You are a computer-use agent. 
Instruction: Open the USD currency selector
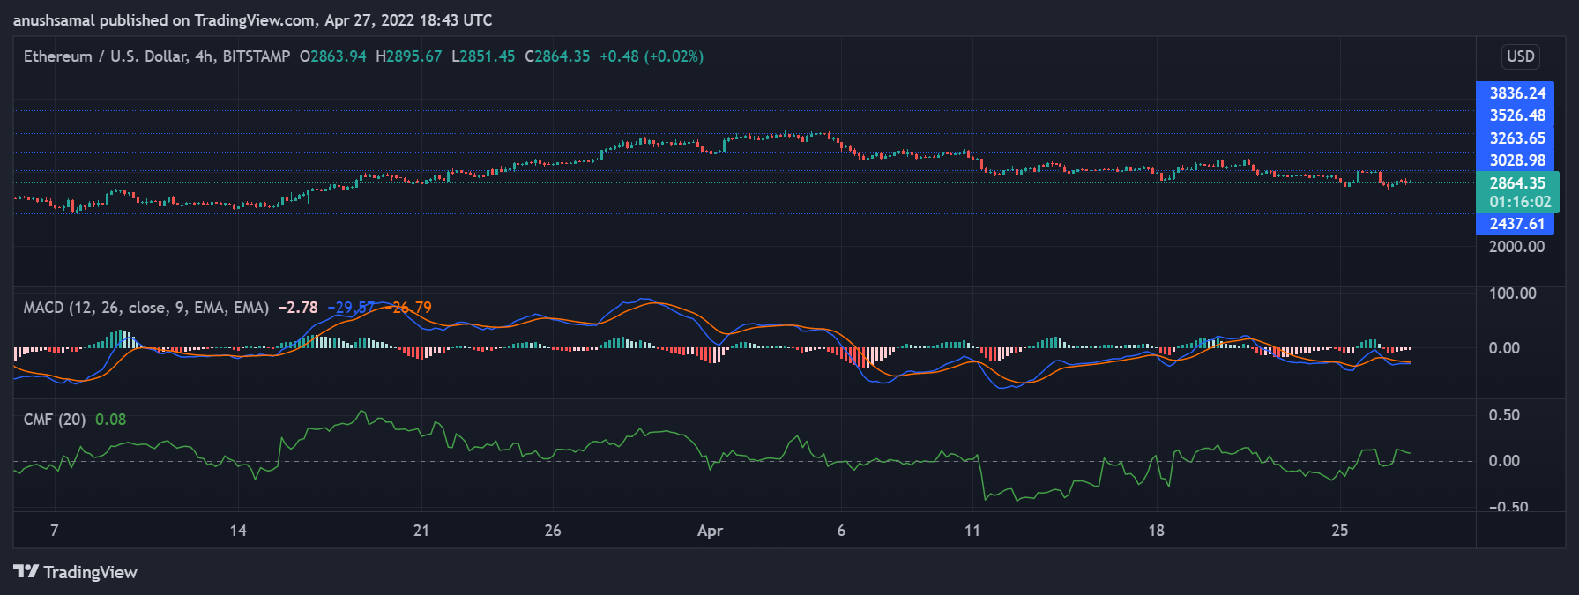[x=1520, y=56]
